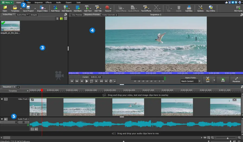
Task: Adjust the Audio Track 1 pan slider
Action: tap(24, 122)
